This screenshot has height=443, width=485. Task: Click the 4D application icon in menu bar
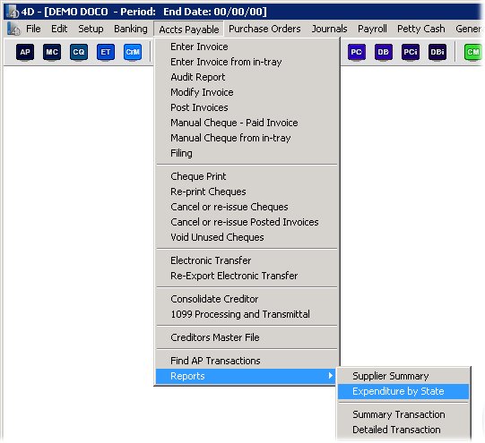click(13, 29)
